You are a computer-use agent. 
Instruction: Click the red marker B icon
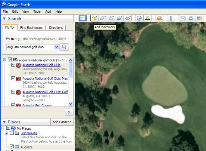coord(18,79)
